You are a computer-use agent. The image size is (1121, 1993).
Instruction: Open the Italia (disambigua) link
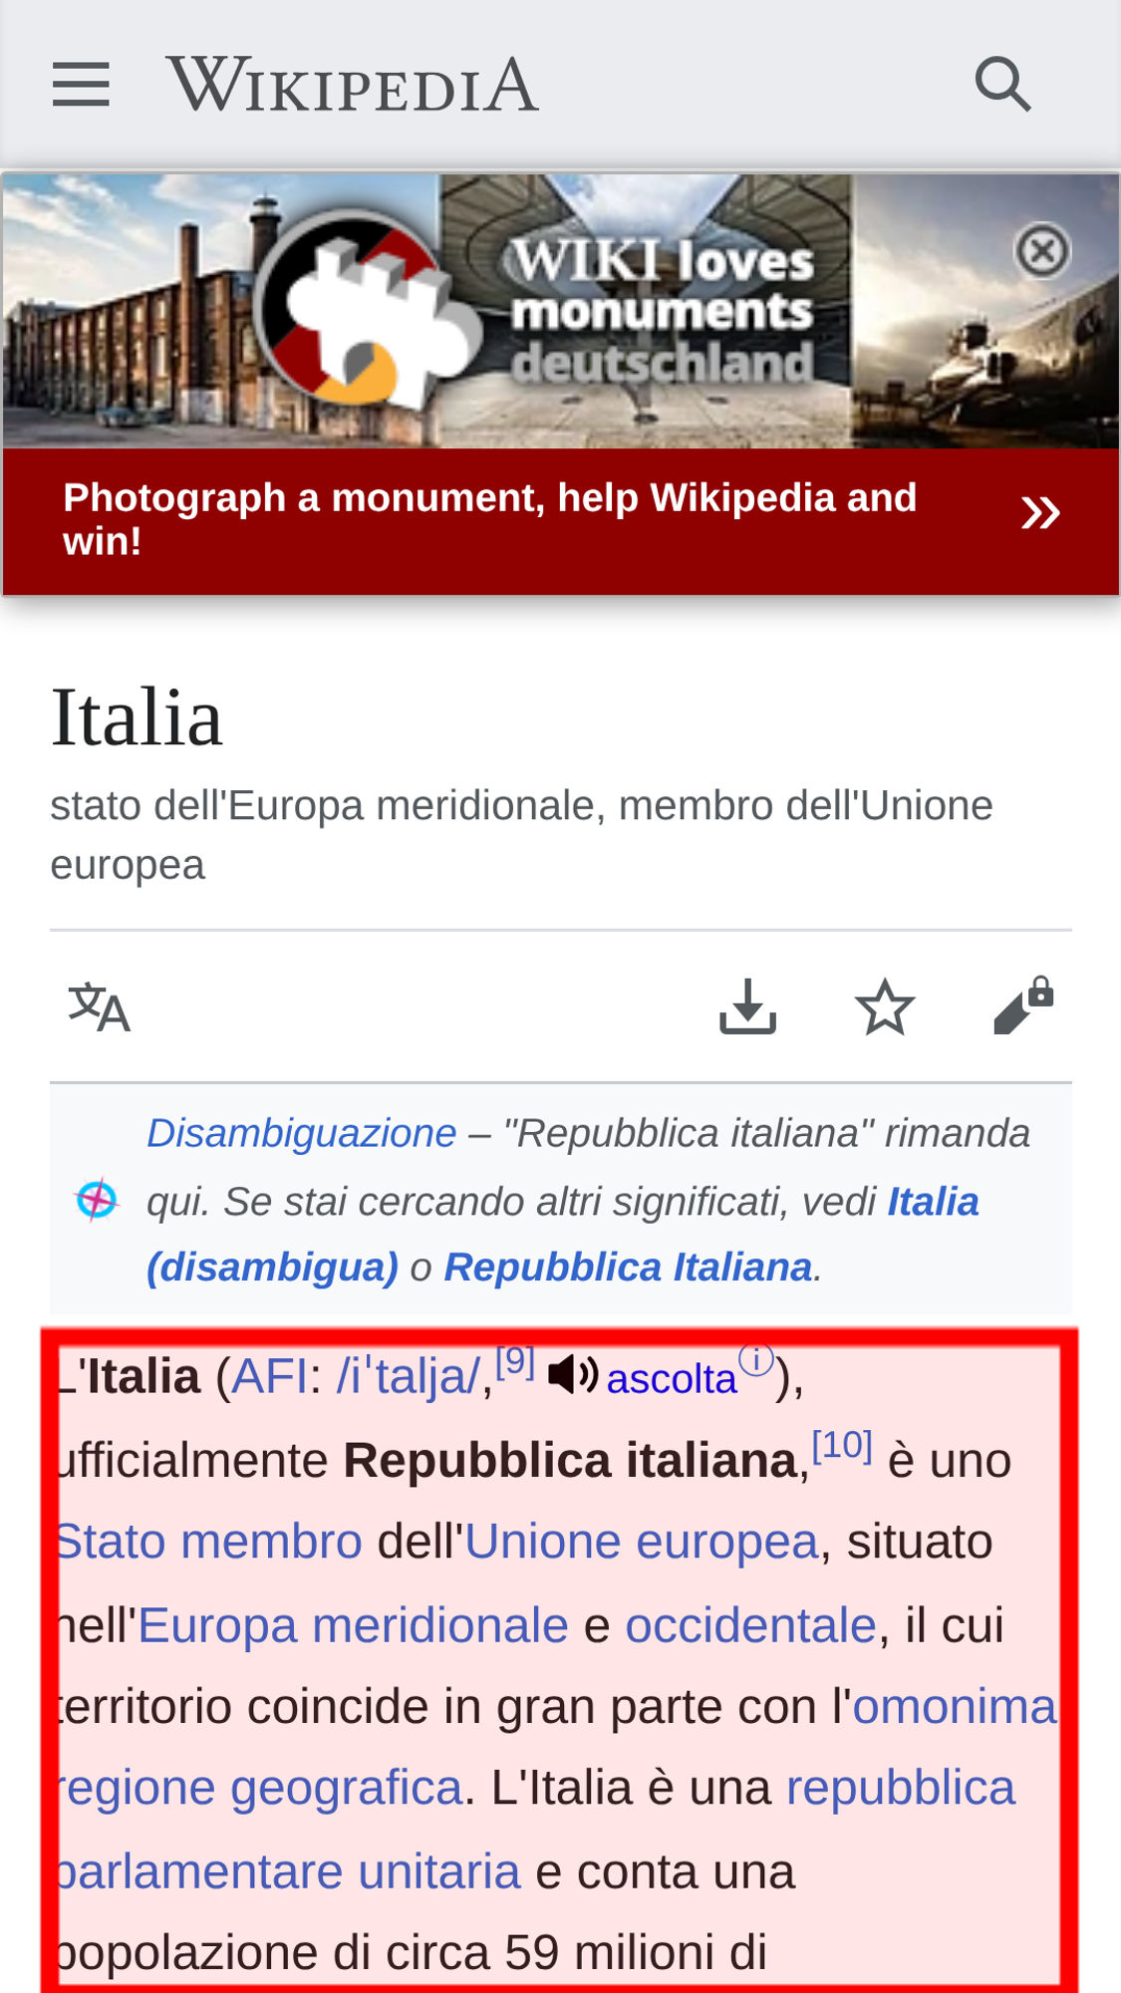pos(563,1235)
